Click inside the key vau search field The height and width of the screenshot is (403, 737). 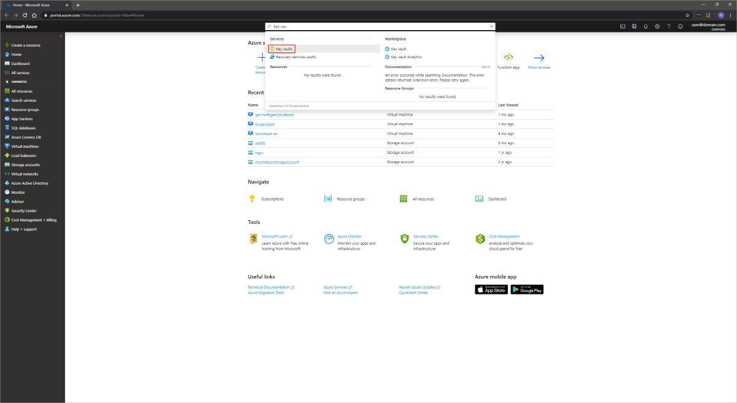pos(368,26)
